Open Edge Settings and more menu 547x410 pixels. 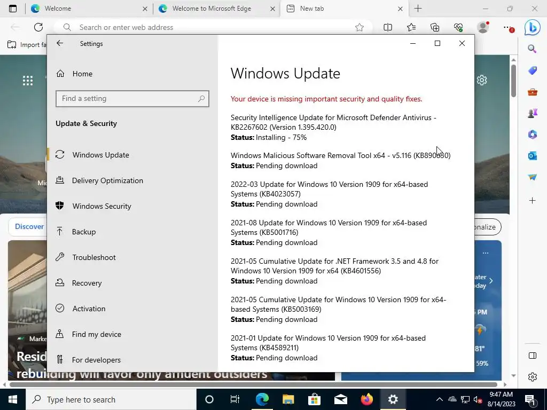508,28
